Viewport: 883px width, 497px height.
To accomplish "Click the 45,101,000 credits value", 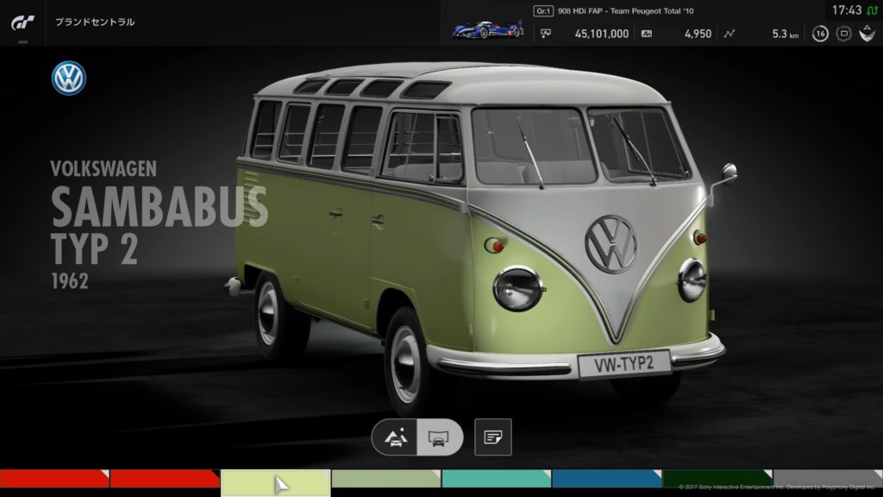I will point(601,34).
